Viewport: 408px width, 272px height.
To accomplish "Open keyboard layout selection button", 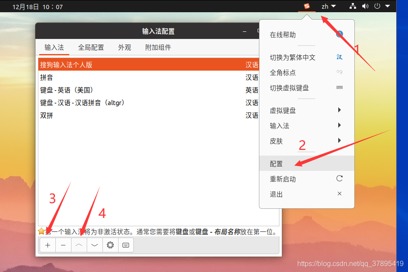I will (126, 245).
